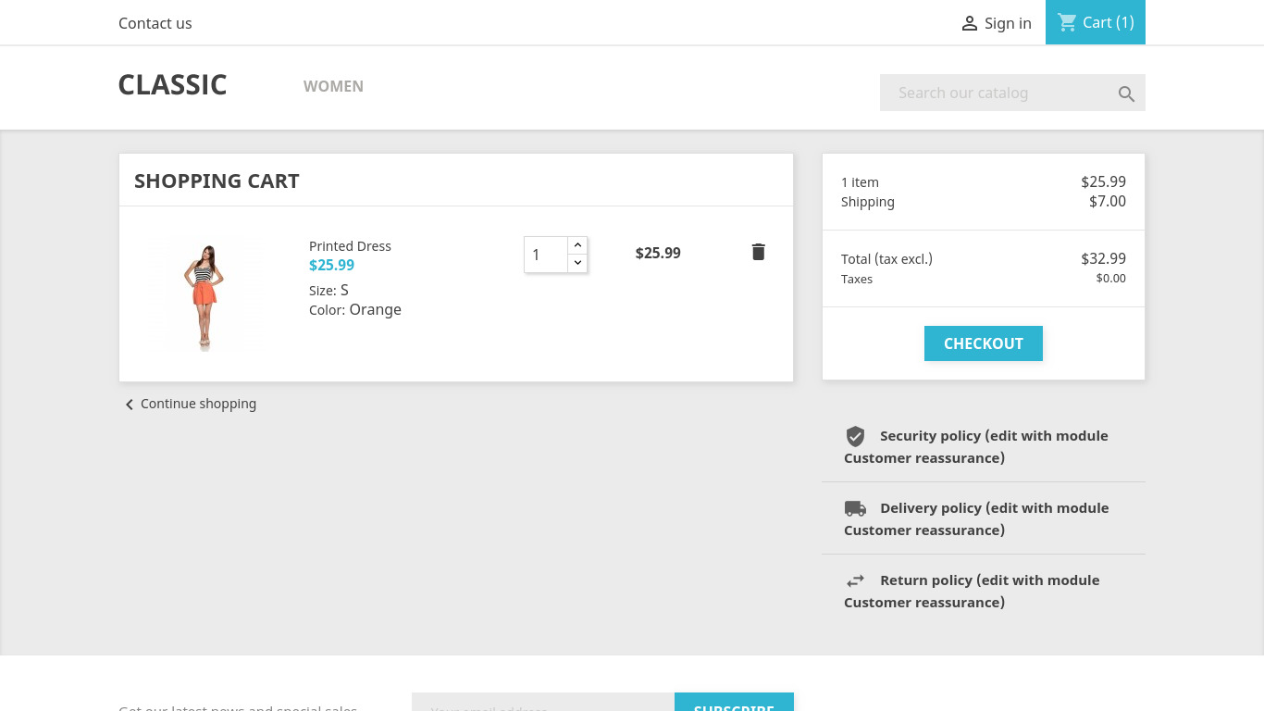Click the newsletter email address field
1264x711 pixels.
coord(543,704)
